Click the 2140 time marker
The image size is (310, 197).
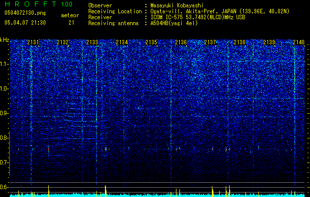pyautogui.click(x=299, y=42)
